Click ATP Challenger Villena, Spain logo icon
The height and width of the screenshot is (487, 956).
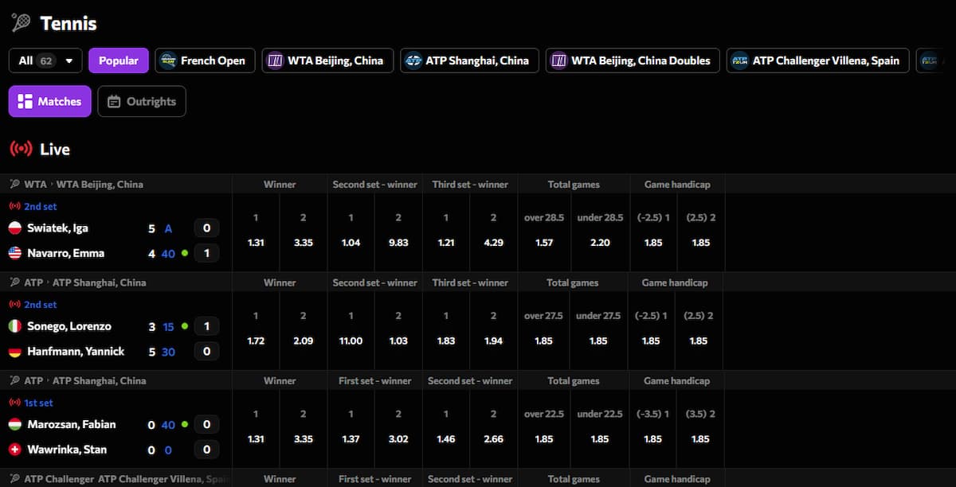coord(740,60)
